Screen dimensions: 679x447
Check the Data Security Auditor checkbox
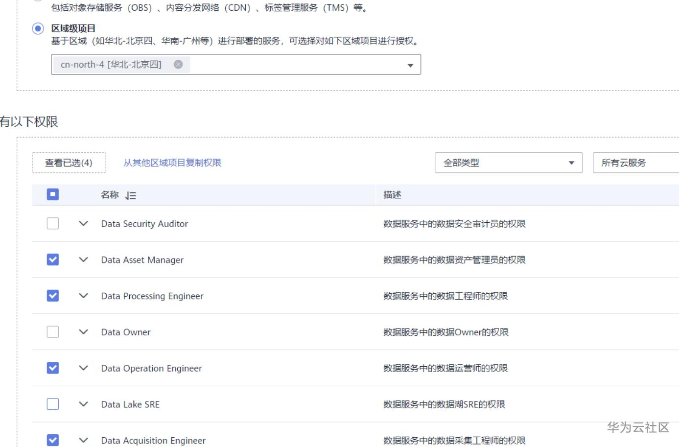[x=53, y=223]
